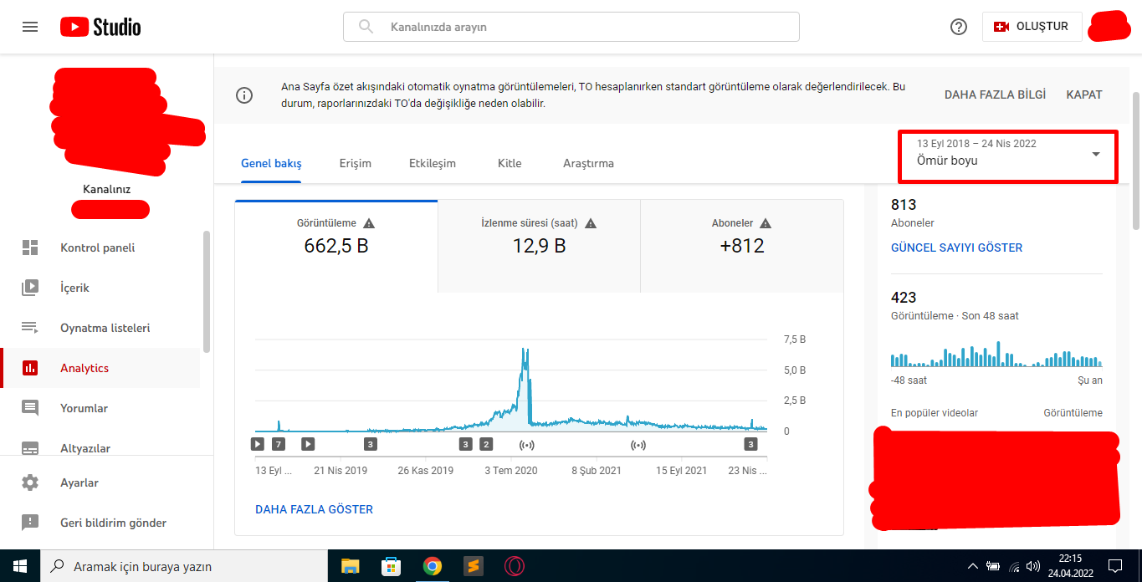The width and height of the screenshot is (1142, 582).
Task: Click the volume icon in system tray
Action: click(x=1033, y=566)
